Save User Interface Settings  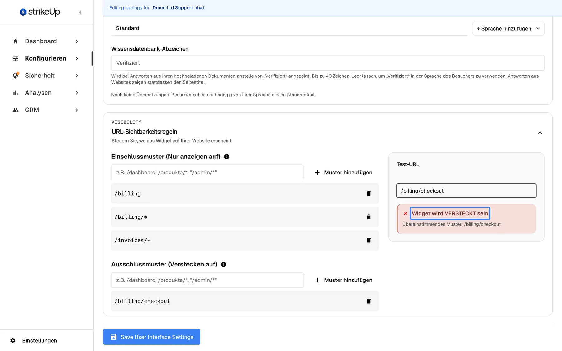pos(151,337)
